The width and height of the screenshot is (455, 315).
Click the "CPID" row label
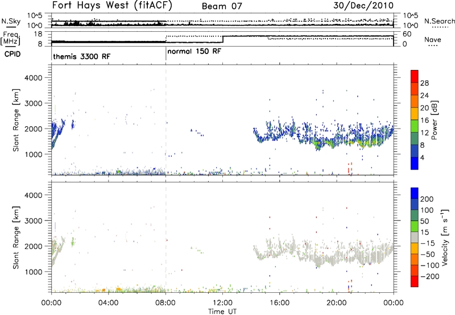coord(13,54)
